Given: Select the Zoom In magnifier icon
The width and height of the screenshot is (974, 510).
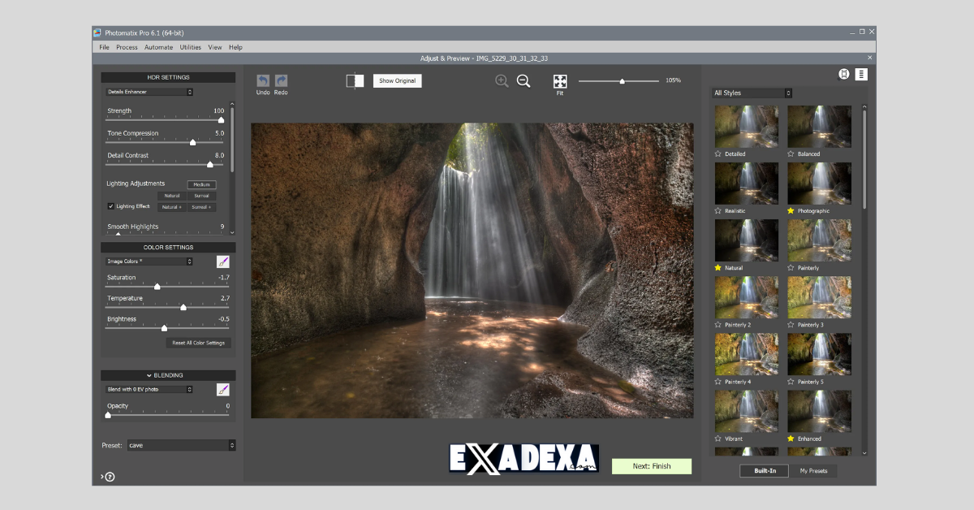Looking at the screenshot, I should (x=502, y=80).
